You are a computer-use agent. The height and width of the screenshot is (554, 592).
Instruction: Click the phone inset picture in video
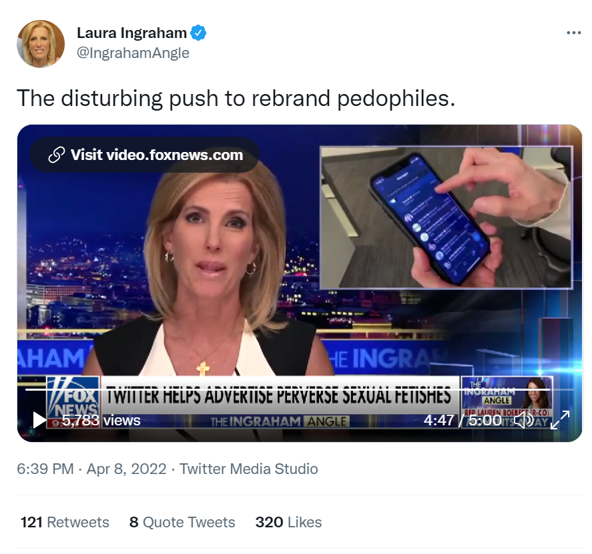[447, 217]
